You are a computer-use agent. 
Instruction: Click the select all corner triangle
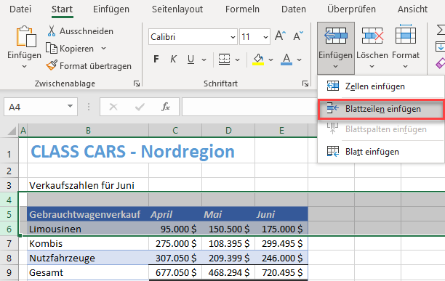click(x=12, y=131)
